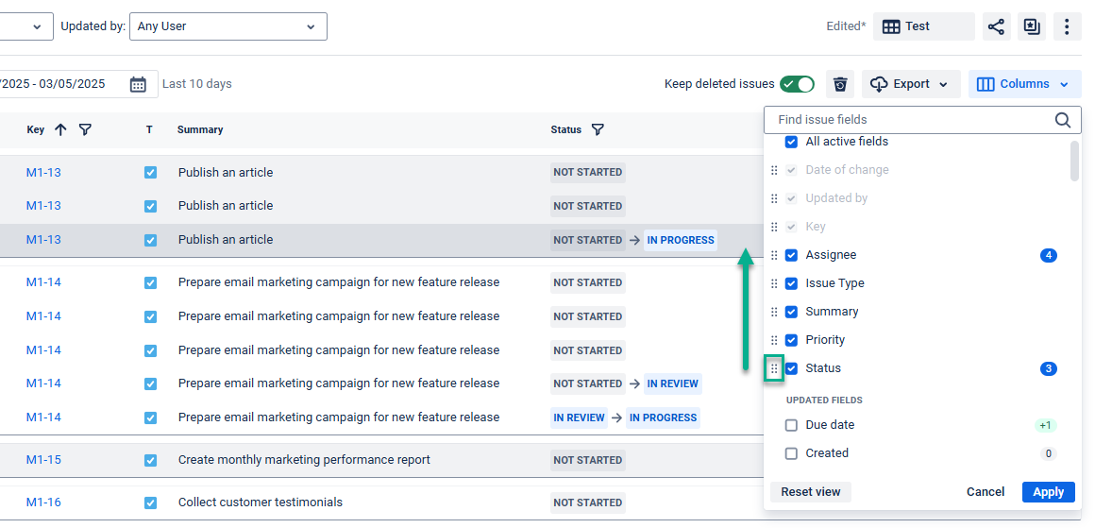Click the Reset view button

811,492
